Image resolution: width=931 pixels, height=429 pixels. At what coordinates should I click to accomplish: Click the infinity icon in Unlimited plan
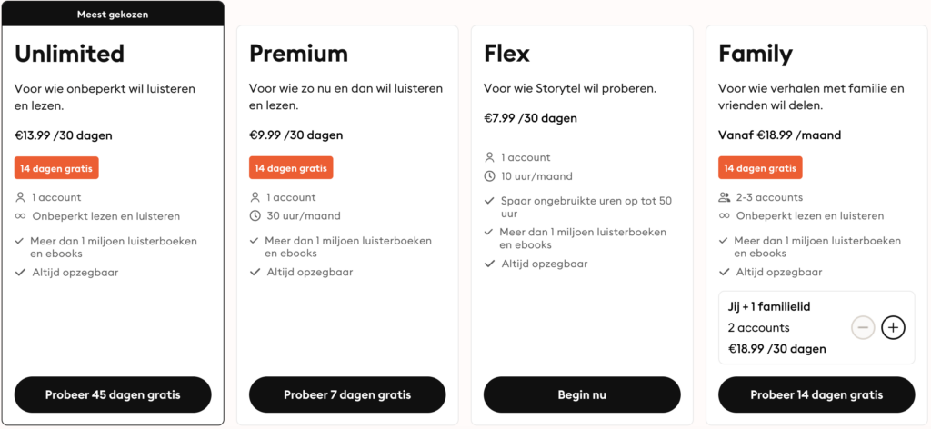(x=21, y=216)
